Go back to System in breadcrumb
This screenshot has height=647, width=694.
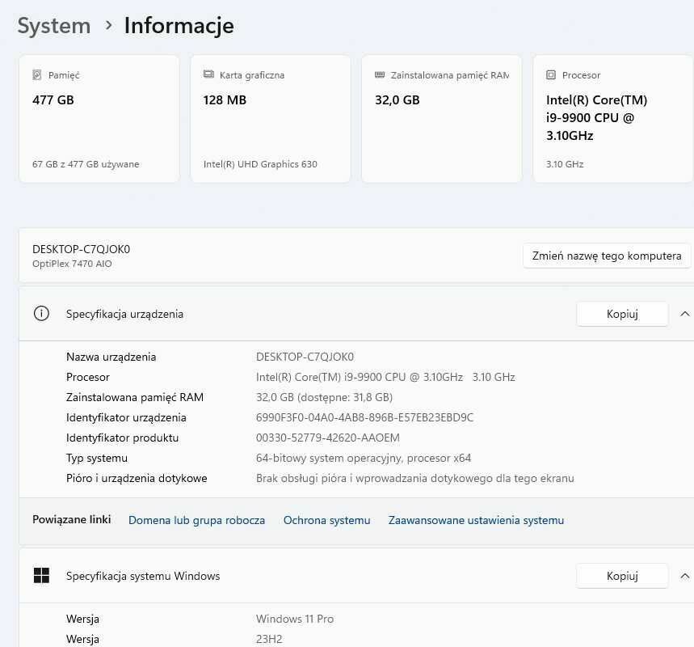tap(54, 26)
